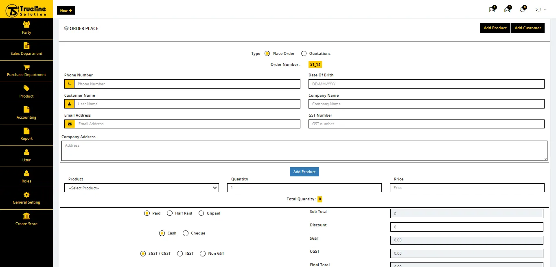Focus the Company Address textarea

304,151
